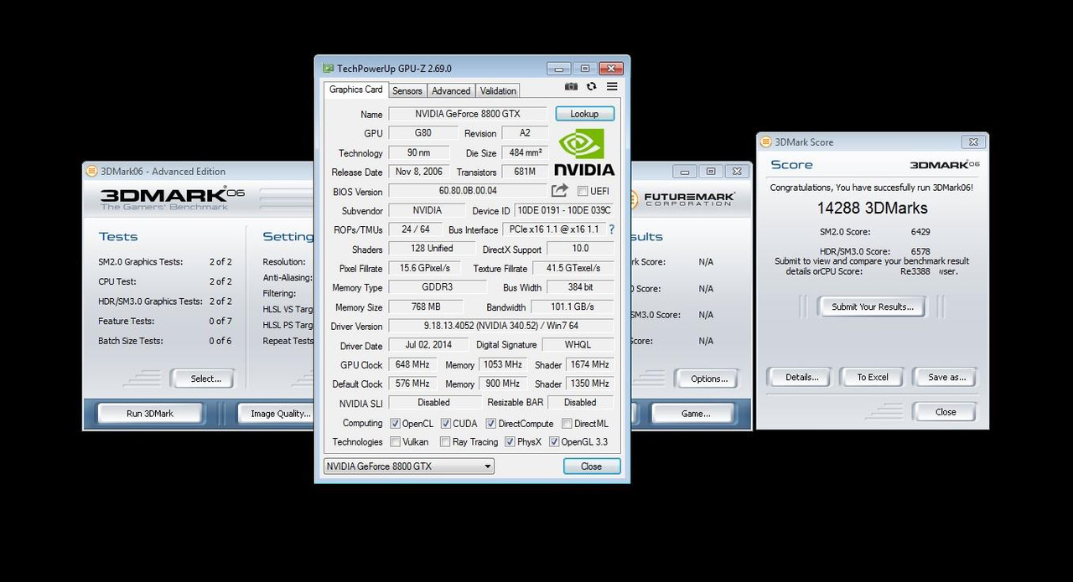This screenshot has width=1073, height=582.
Task: Toggle the DirectML checkbox
Action: (567, 424)
